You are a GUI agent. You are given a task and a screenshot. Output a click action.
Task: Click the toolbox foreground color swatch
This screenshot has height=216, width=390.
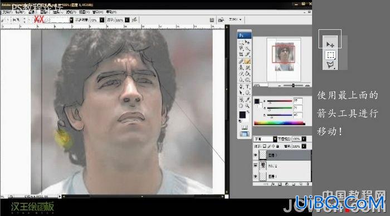point(242,115)
